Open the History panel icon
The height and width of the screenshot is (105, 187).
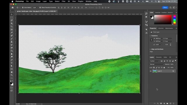tap(146, 14)
